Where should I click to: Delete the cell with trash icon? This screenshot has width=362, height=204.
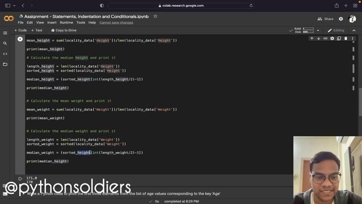[346, 39]
